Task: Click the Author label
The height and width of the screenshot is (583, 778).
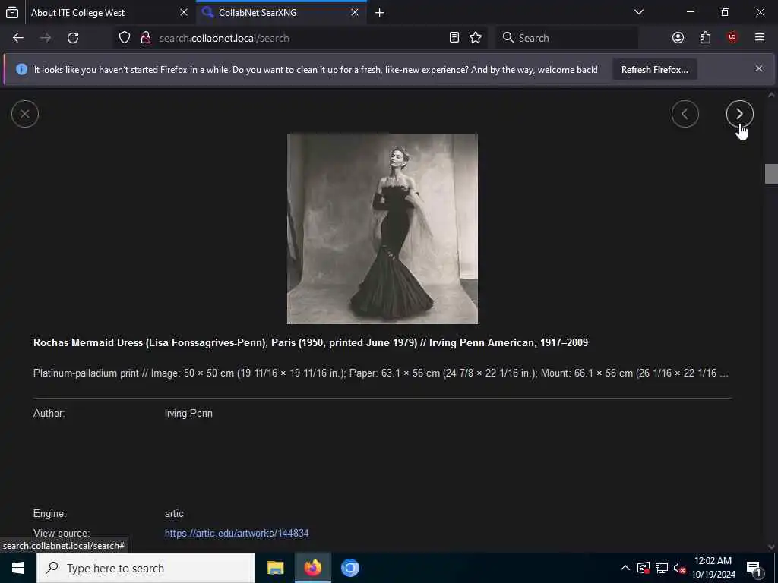Action: pyautogui.click(x=49, y=414)
